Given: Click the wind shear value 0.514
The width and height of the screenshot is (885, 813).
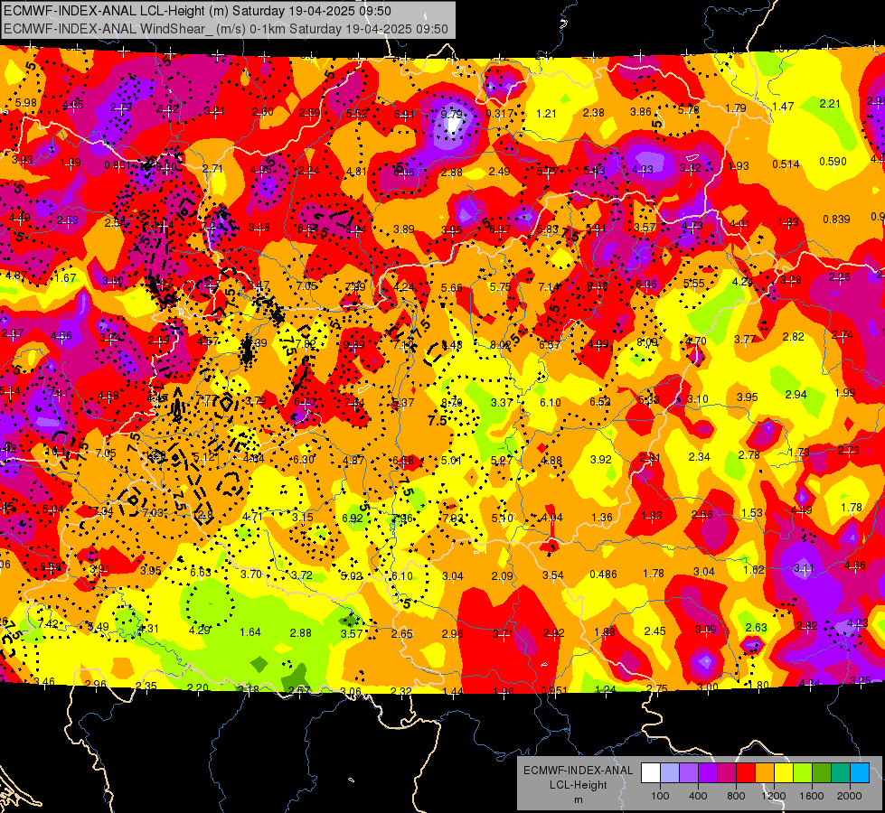Looking at the screenshot, I should tap(786, 164).
